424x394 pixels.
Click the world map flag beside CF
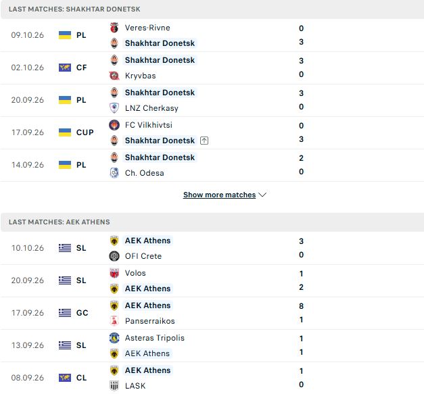[65, 68]
